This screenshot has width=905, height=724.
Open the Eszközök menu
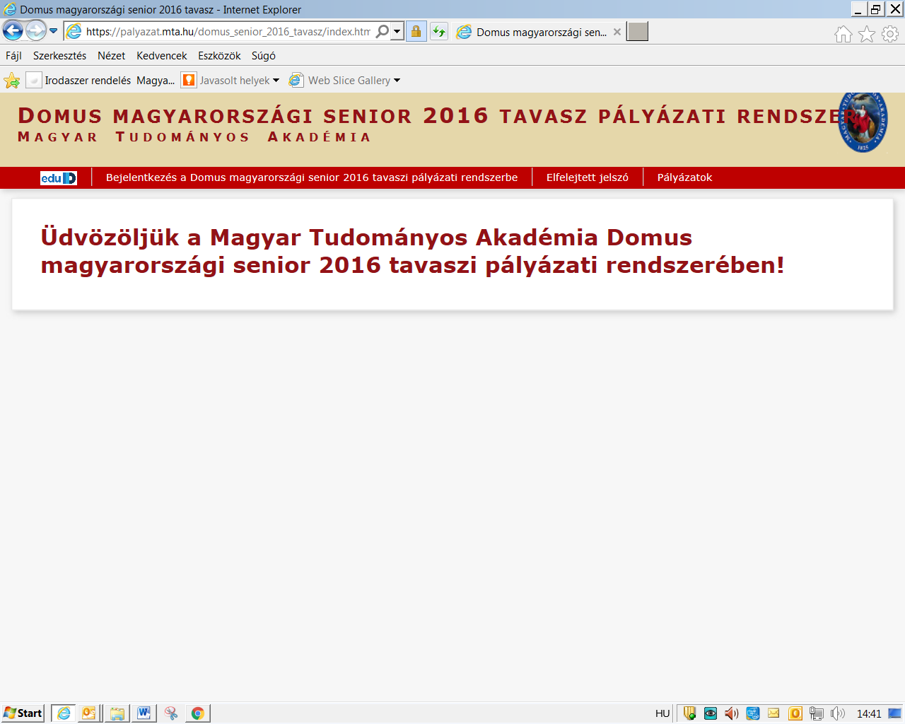[219, 55]
